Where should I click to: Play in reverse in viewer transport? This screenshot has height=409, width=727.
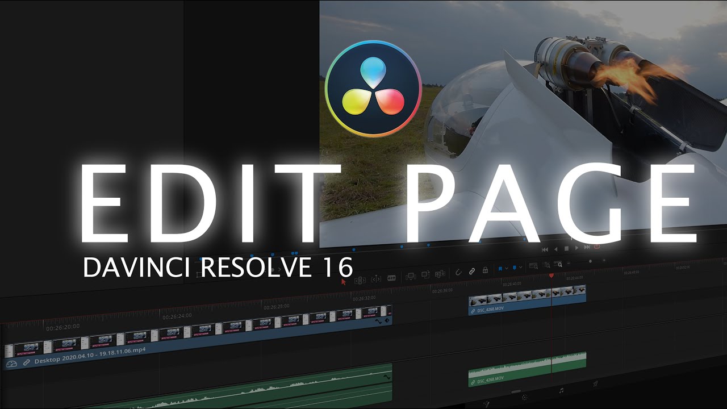click(x=556, y=249)
